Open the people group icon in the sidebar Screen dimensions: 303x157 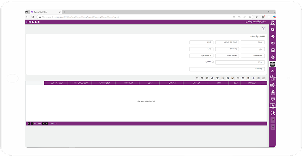tap(272, 44)
